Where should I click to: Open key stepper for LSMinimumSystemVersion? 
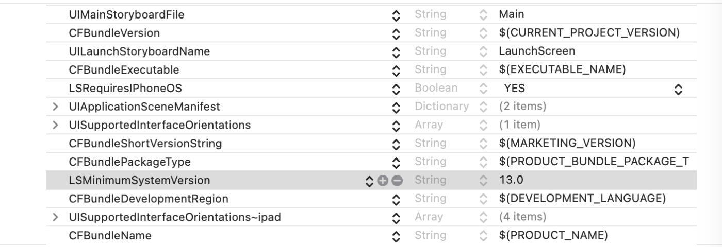click(369, 180)
